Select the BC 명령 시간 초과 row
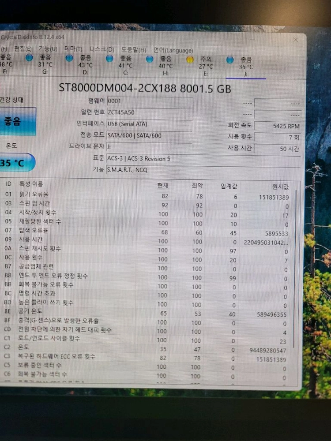The height and width of the screenshot is (441, 331). click(x=147, y=295)
